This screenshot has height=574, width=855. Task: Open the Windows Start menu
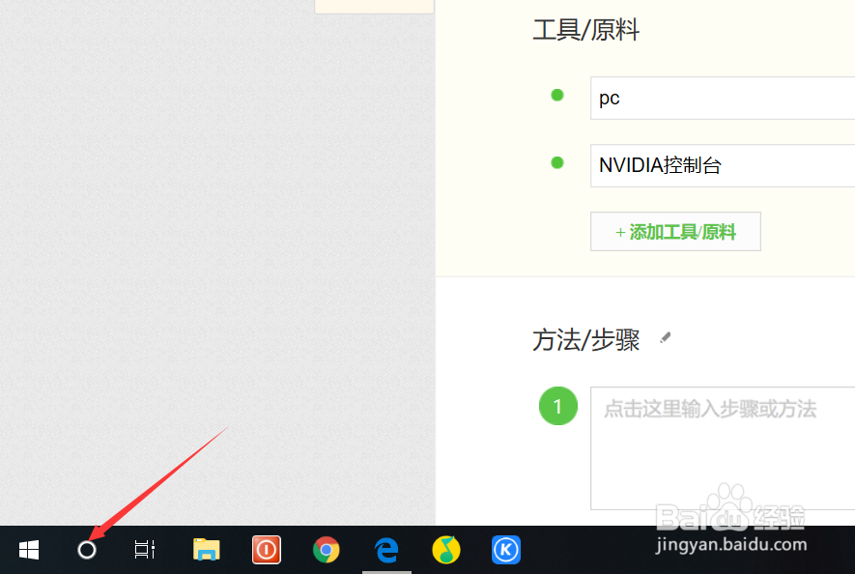pos(28,549)
